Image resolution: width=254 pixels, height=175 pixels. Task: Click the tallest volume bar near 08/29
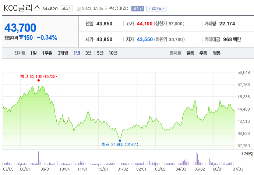tap(38, 158)
